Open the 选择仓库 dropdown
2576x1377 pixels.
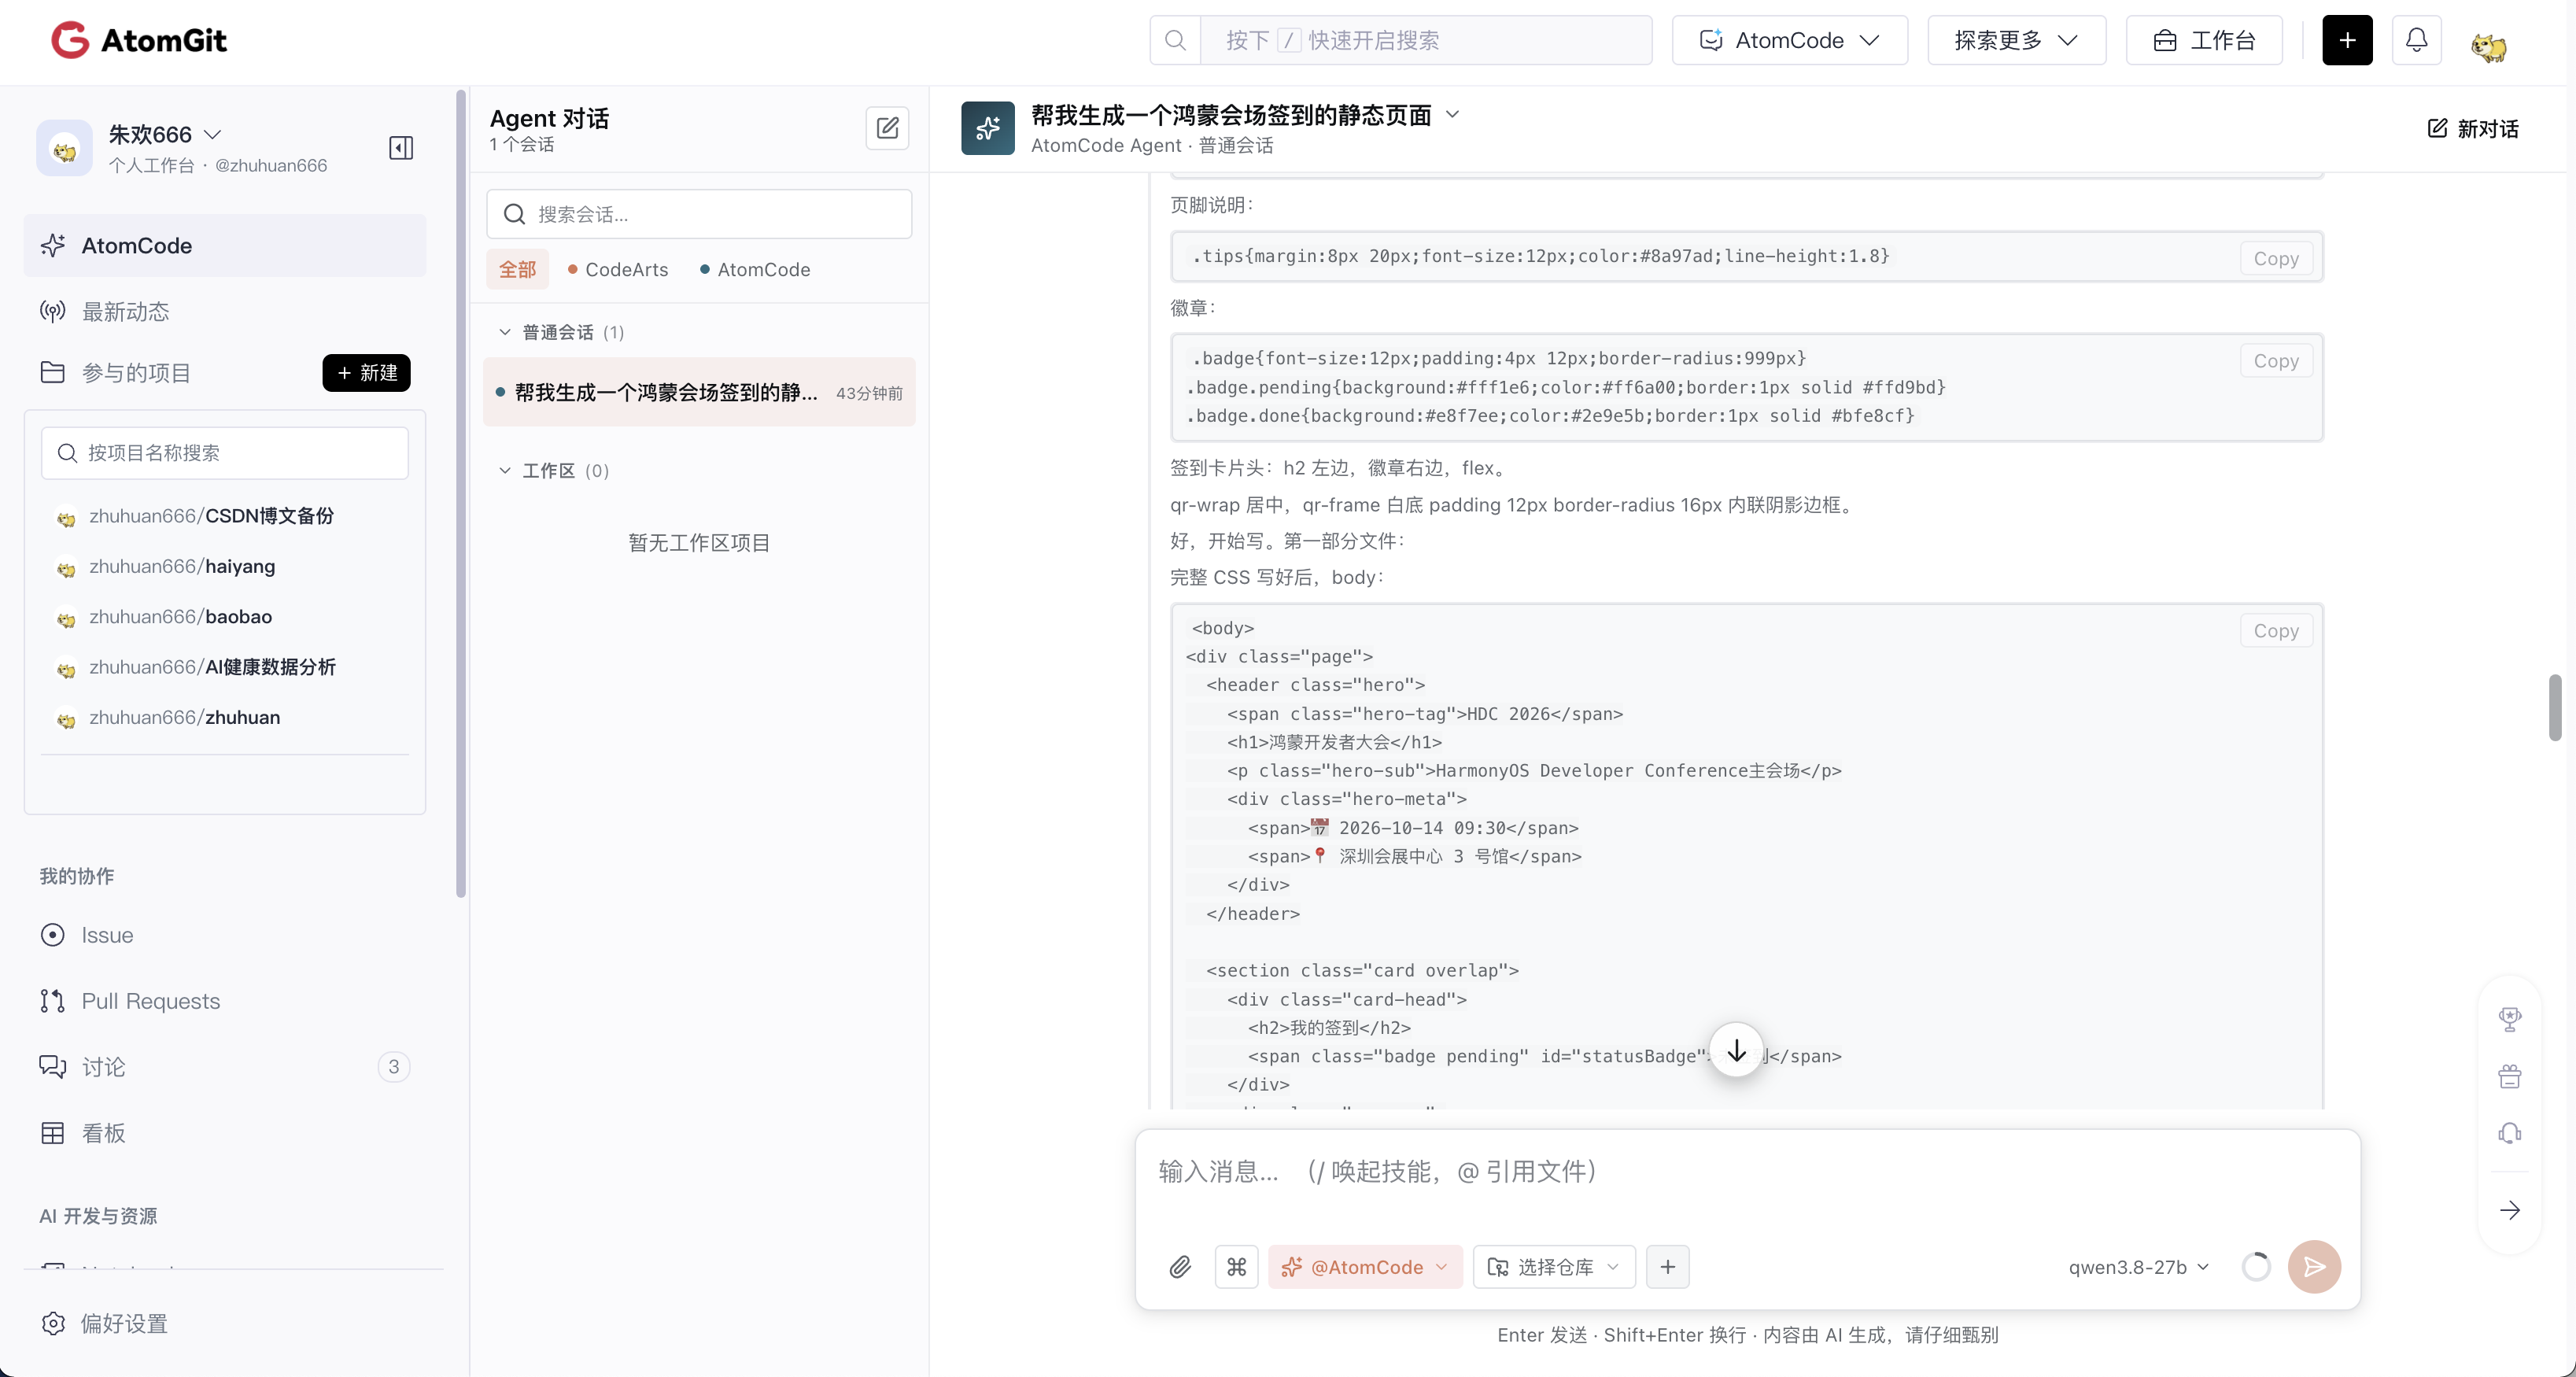[1554, 1267]
